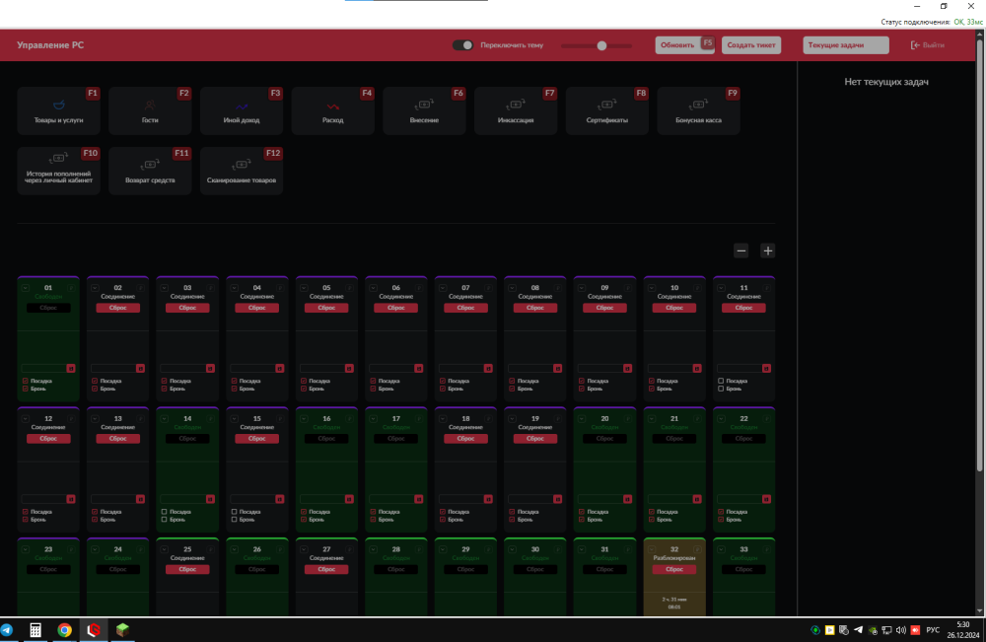Viewport: 986px width, 642px height.
Task: Enable Бронь checkbox on PC 14
Action: coord(164,520)
